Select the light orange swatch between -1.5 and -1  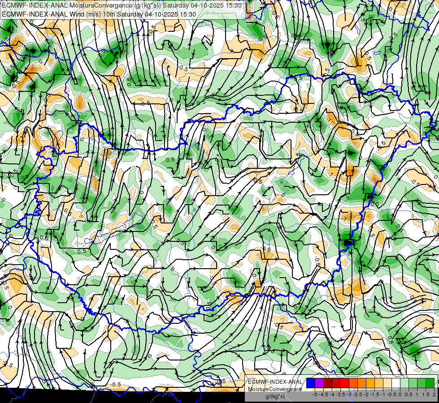379,383
